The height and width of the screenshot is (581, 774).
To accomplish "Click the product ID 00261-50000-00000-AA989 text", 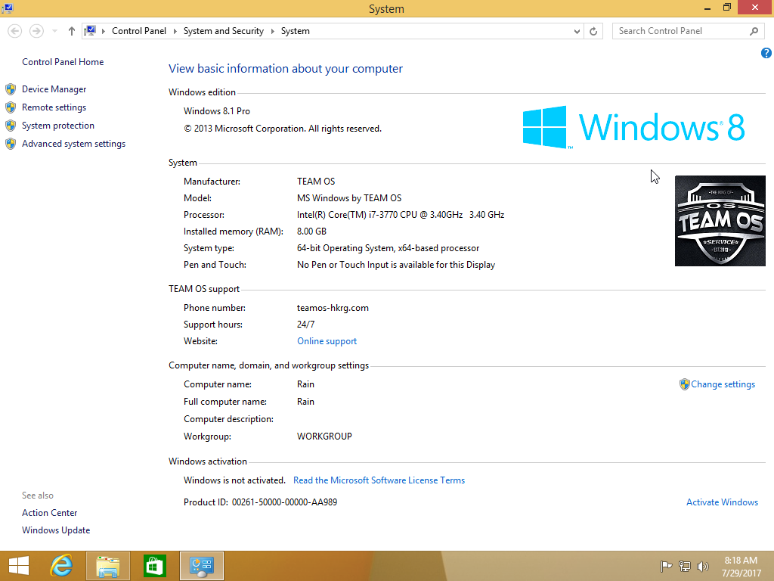I will pos(284,502).
